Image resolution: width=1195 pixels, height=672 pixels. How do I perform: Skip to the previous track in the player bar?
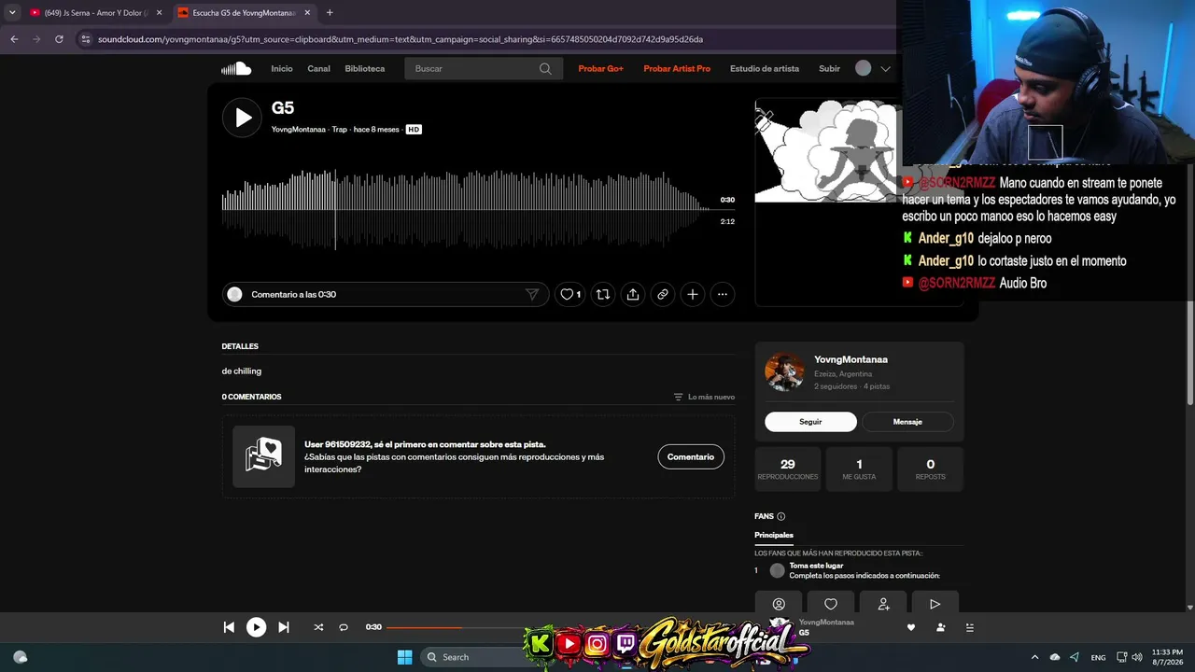click(229, 627)
